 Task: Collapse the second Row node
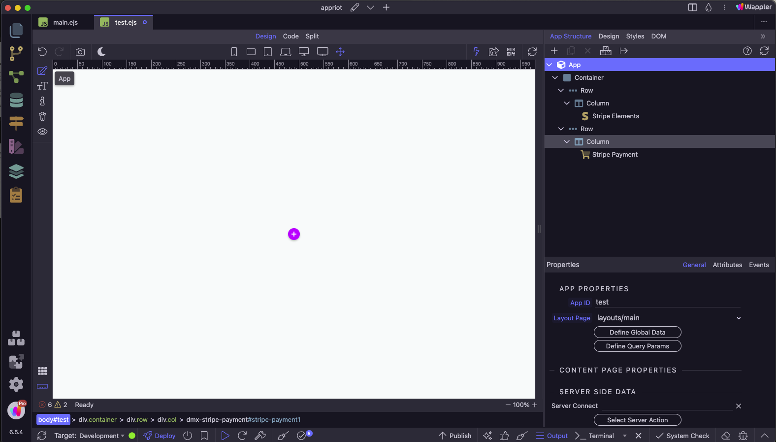(x=561, y=129)
